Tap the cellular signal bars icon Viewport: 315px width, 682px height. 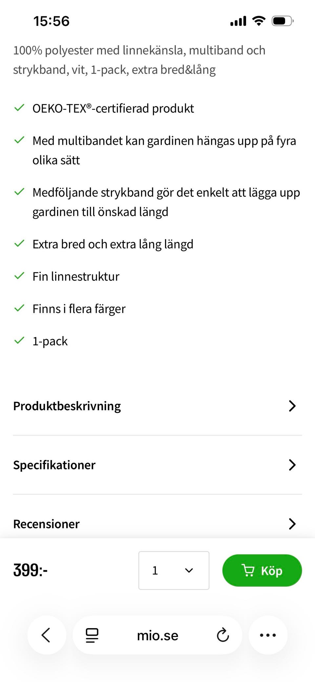(x=238, y=21)
